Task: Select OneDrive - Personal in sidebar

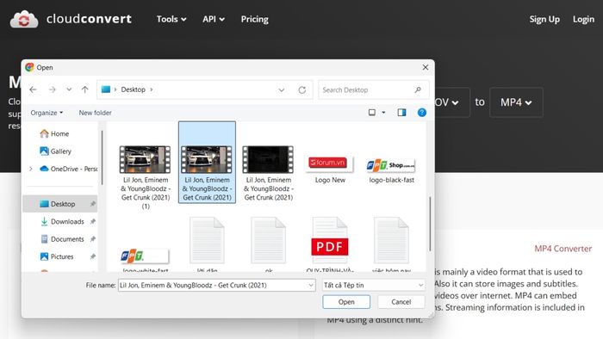Action: 69,169
